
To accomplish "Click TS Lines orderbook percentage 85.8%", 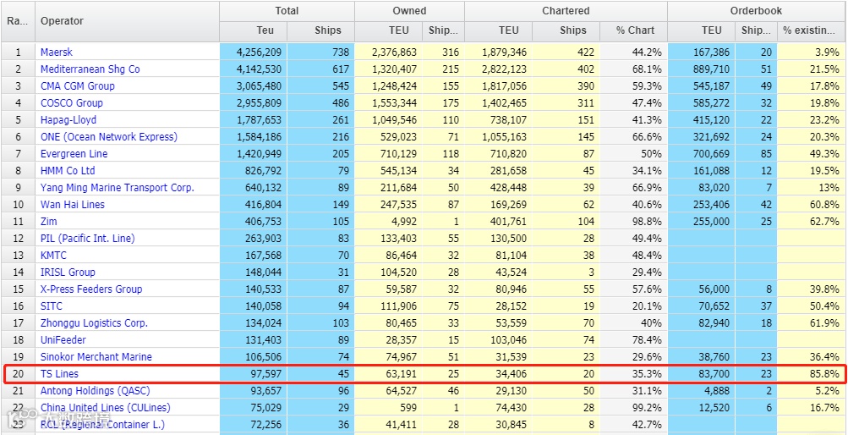I will pos(812,373).
